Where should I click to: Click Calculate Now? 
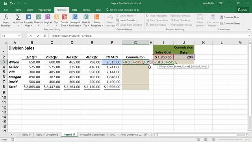(x=230, y=17)
